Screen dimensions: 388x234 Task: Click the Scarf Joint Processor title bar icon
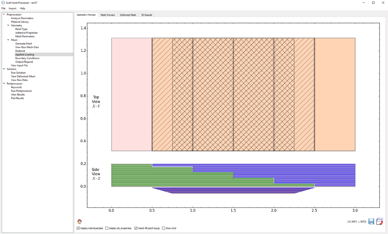[3, 3]
